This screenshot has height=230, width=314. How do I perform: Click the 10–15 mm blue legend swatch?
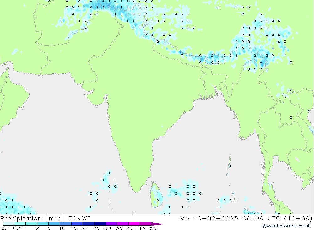click(66, 224)
